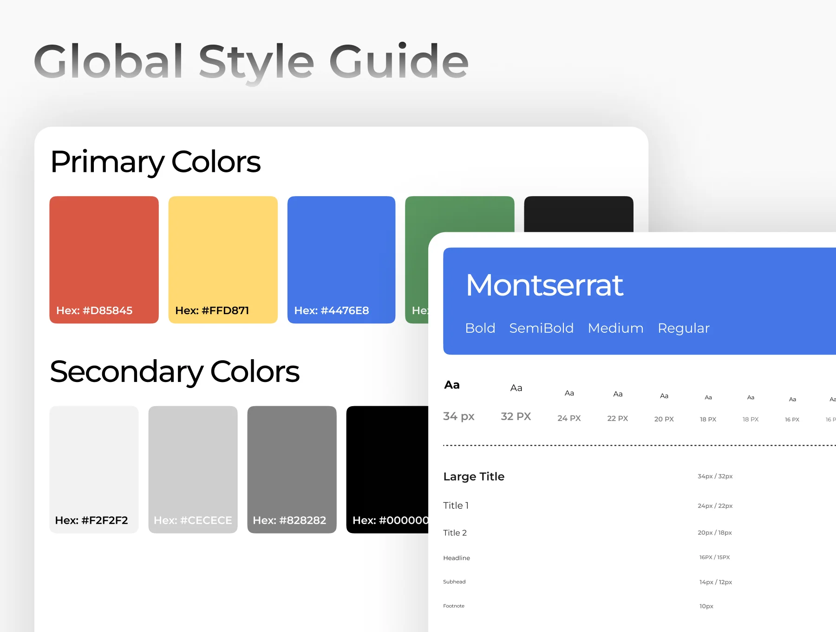Pick the Medium font weight label
Image resolution: width=836 pixels, height=632 pixels.
pyautogui.click(x=616, y=328)
